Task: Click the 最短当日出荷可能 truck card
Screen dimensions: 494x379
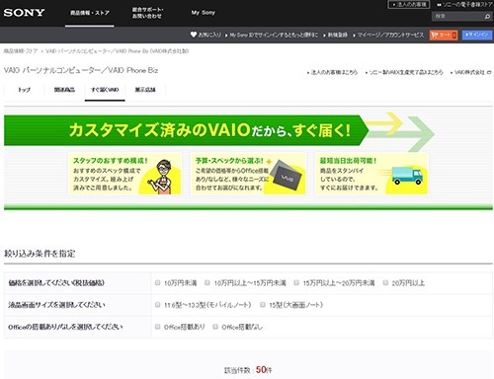Action: pyautogui.click(x=372, y=174)
